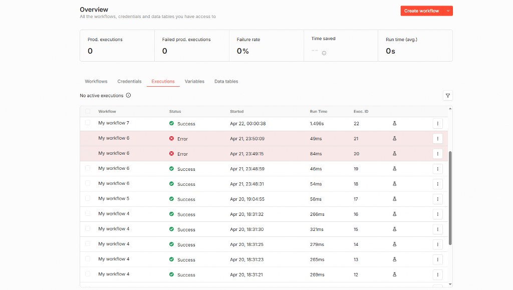513x290 pixels.
Task: Select checkbox for execution 14 row
Action: (88, 243)
